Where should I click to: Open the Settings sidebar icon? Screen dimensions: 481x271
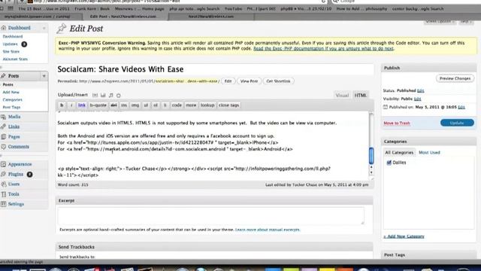pos(3,204)
